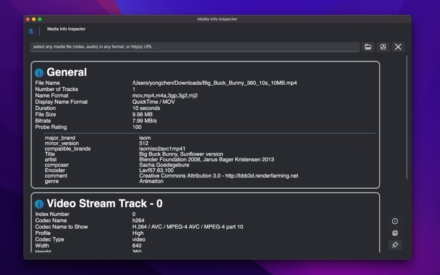Screen dimensions: 440x275
Task: Click the Video Stream Track - 0 heading
Action: 105,203
